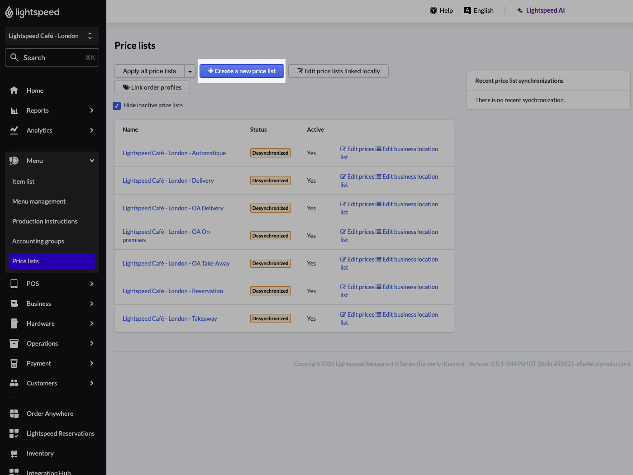The width and height of the screenshot is (633, 475).
Task: Open Menu management page
Action: 52,201
